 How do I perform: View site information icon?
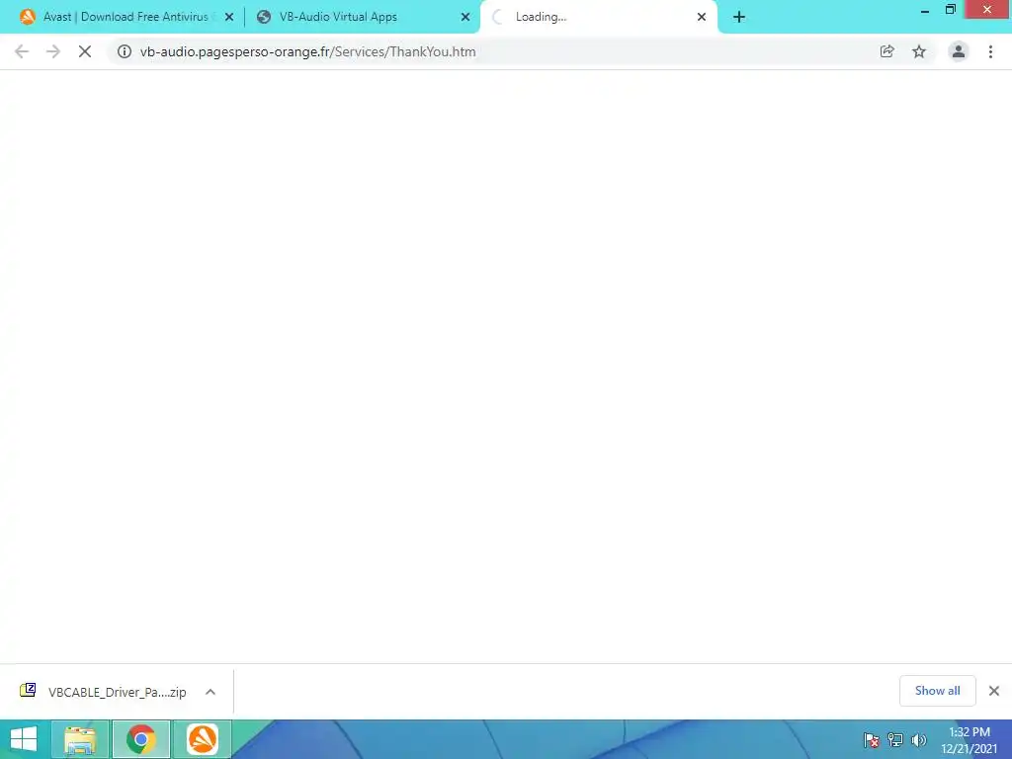pos(125,51)
